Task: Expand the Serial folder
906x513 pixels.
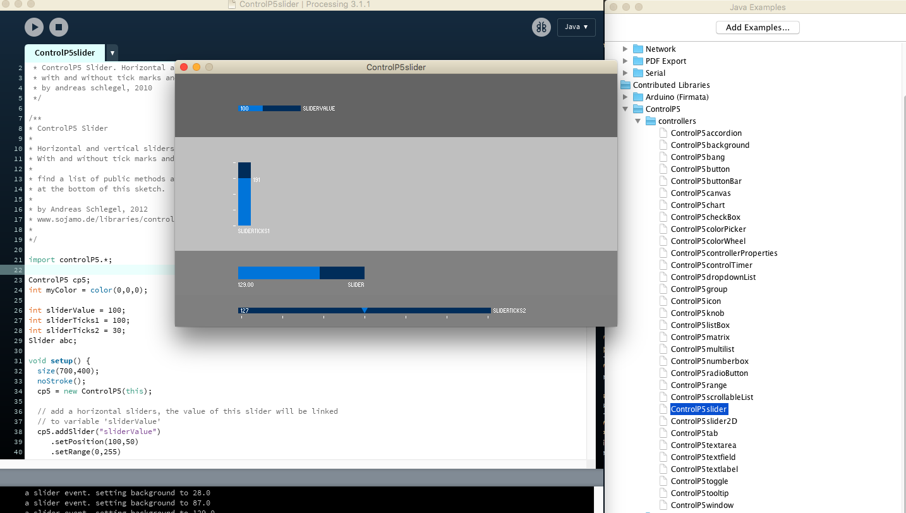Action: click(x=625, y=73)
